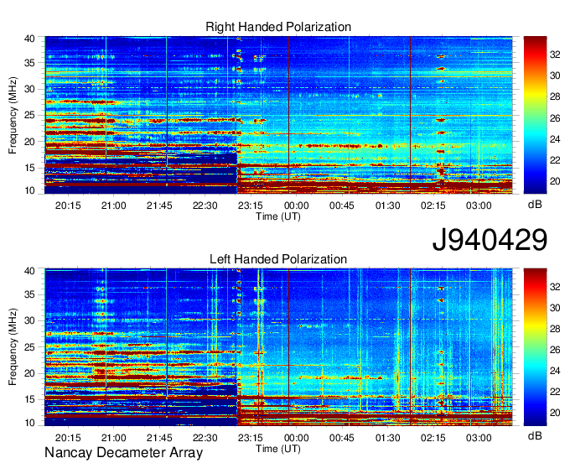
Task: Click the 40 MHz tick on Left Handed plot
Action: point(29,271)
